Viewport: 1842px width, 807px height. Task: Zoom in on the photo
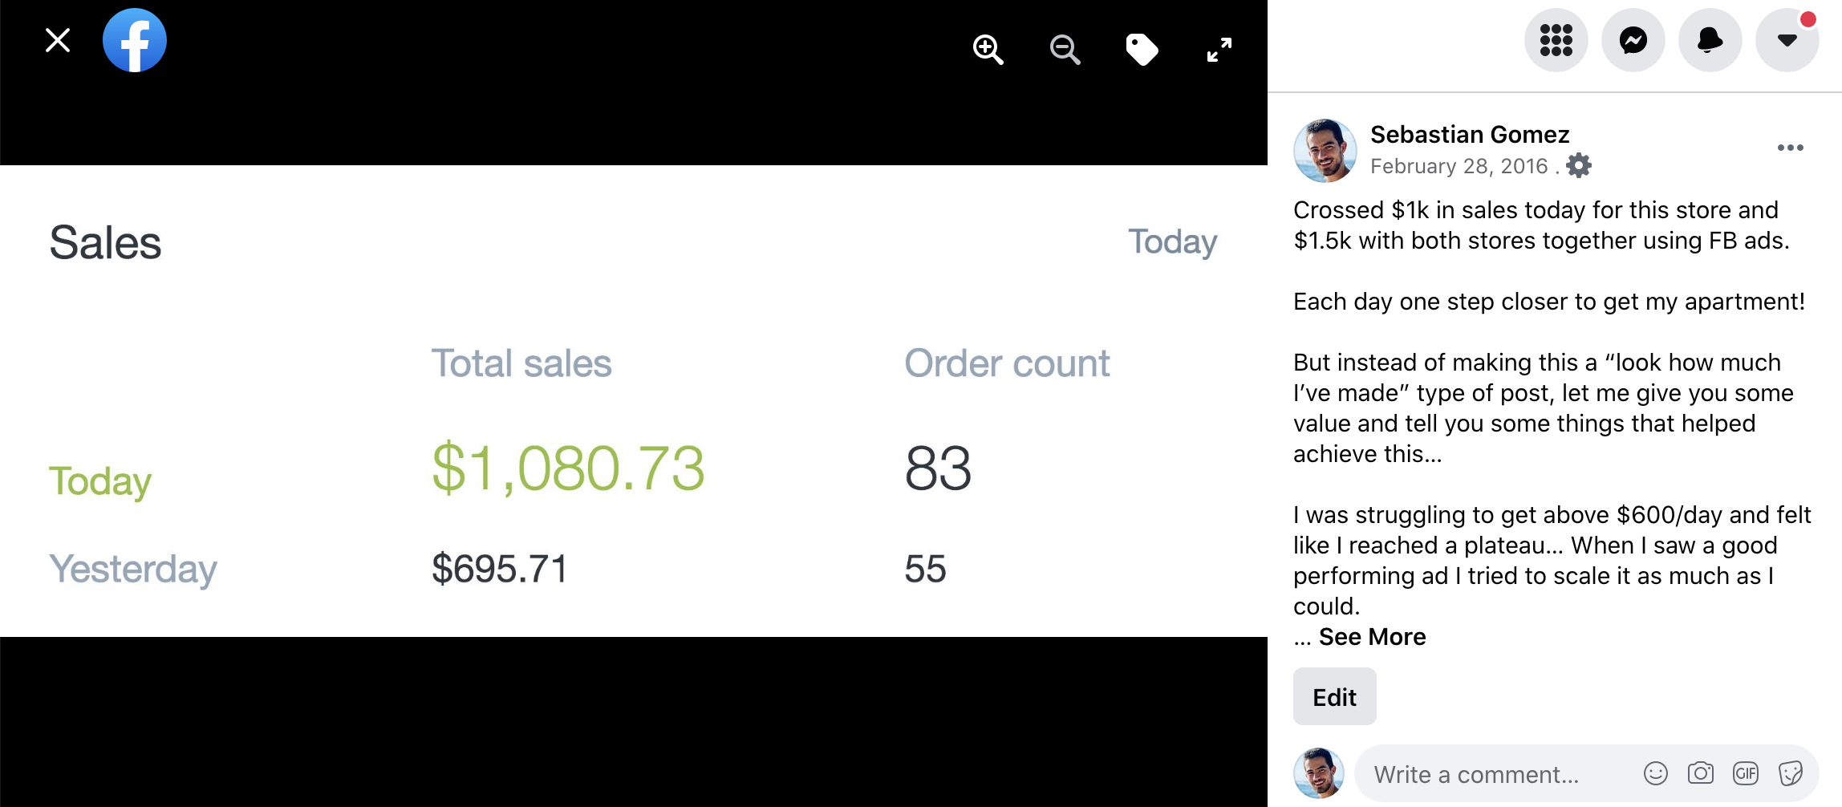[988, 50]
